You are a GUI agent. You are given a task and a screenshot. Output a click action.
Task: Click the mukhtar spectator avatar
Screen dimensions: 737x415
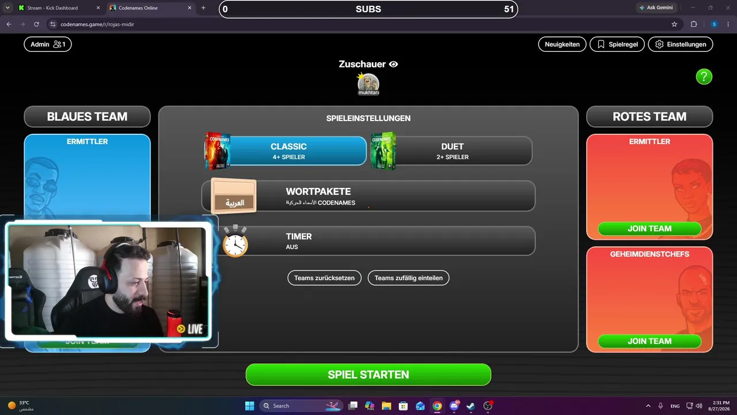click(368, 84)
